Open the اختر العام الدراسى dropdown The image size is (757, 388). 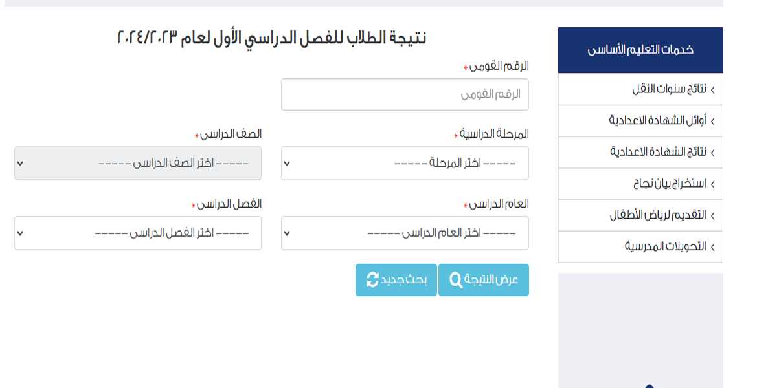(x=405, y=233)
